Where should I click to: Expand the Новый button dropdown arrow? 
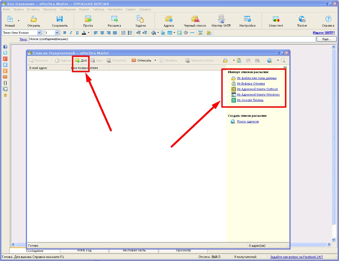coord(19,21)
